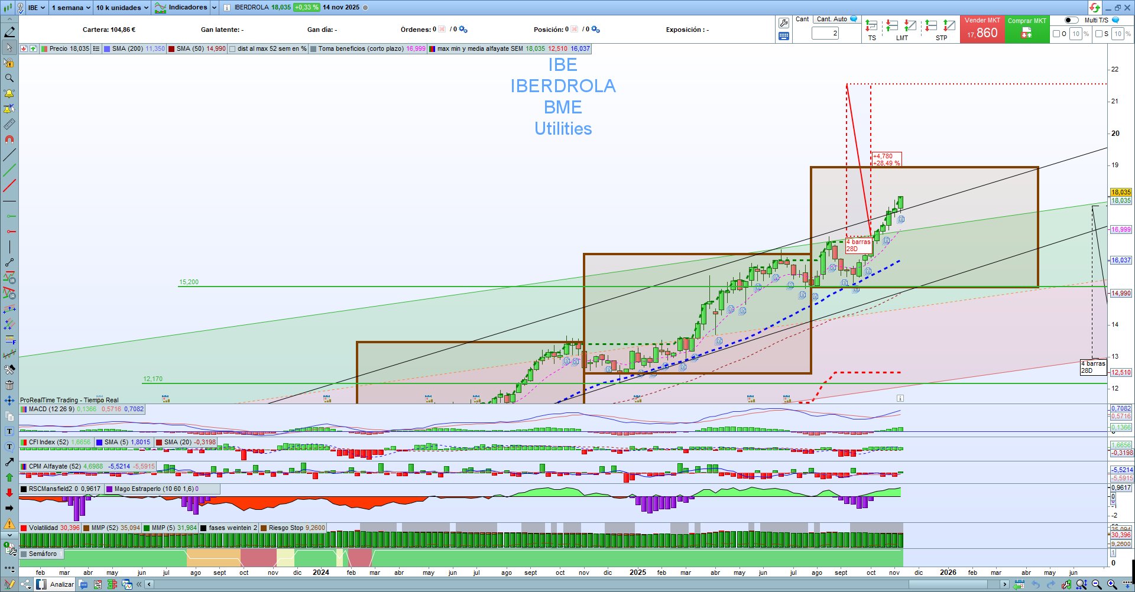Screen dimensions: 1135x592
Task: Click the quantity input field
Action: click(825, 33)
